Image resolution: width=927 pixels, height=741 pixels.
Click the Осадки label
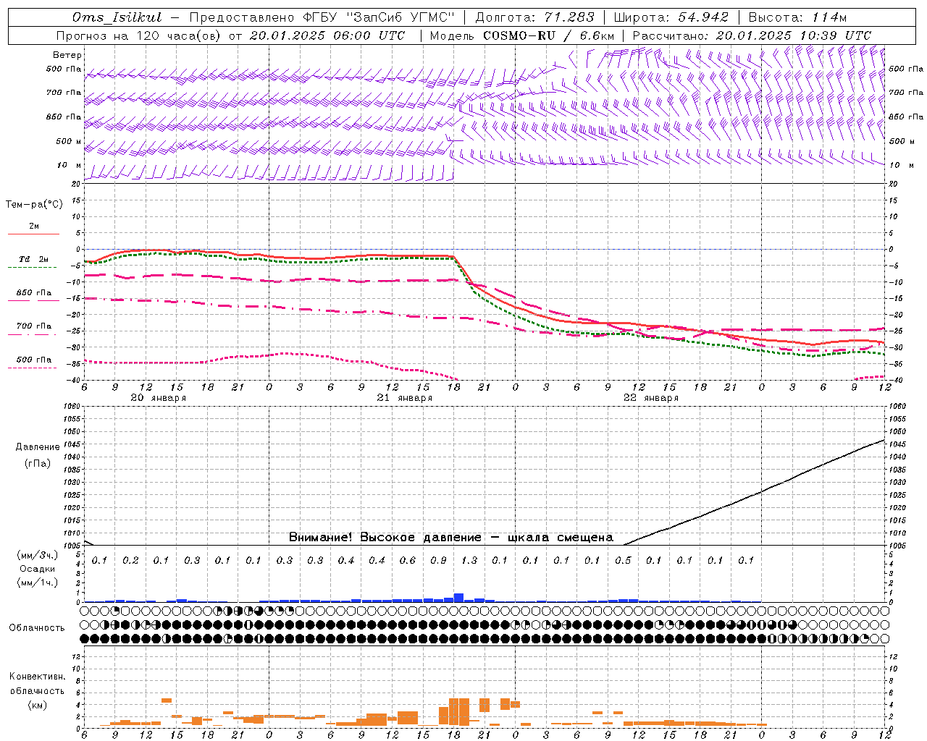[38, 569]
